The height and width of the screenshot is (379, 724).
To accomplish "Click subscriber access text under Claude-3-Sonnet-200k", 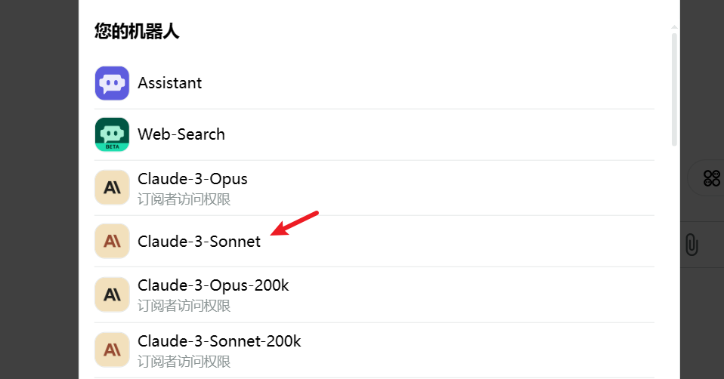I will (x=184, y=362).
